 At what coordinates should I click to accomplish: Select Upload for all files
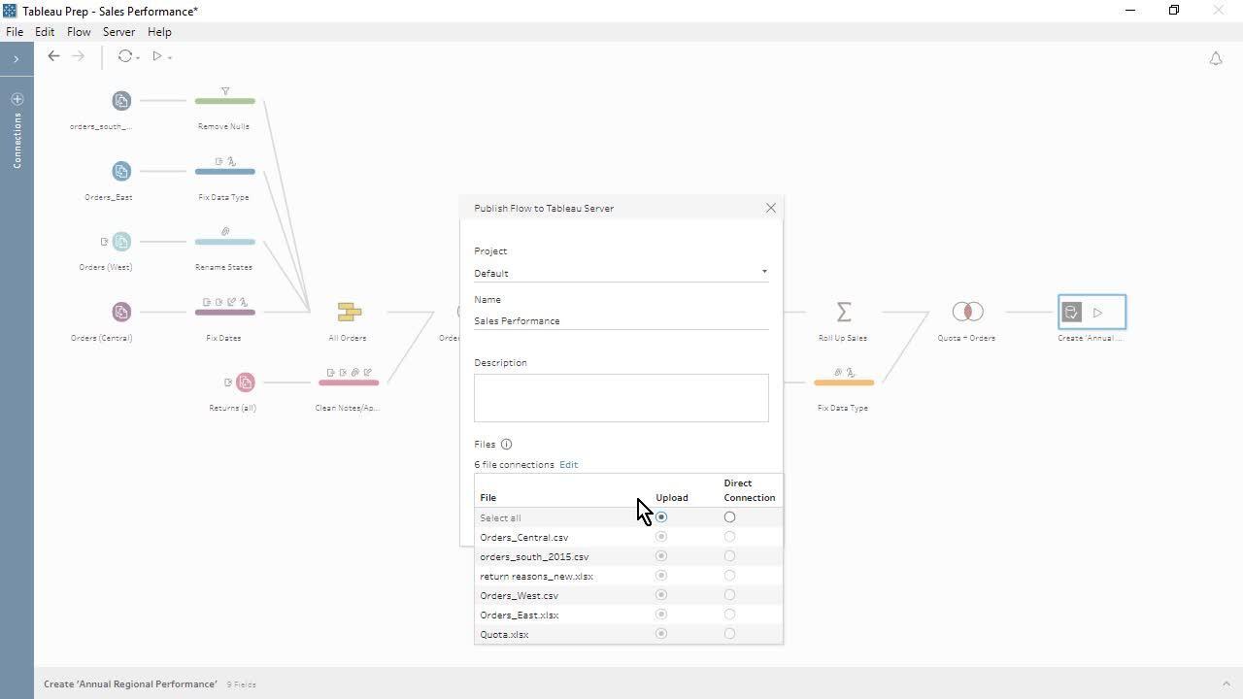(661, 517)
